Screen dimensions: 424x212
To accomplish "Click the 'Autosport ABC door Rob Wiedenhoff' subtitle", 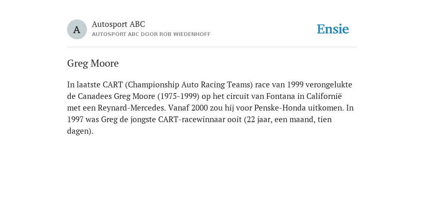I will [x=151, y=34].
